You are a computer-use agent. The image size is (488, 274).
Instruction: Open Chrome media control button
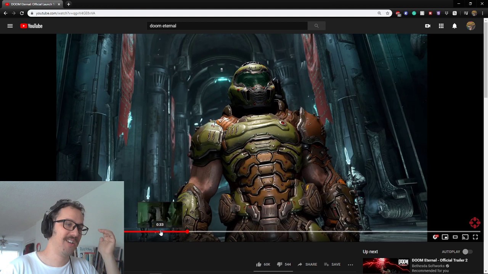tap(466, 13)
